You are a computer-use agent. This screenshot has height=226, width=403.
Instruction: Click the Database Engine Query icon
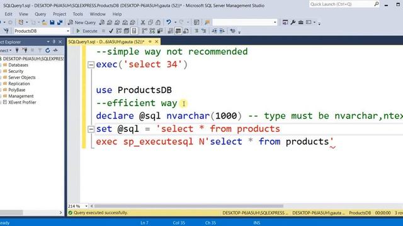point(102,23)
